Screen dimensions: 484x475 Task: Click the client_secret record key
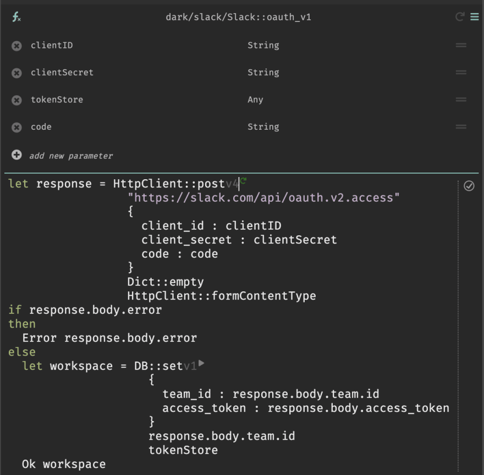click(x=186, y=240)
